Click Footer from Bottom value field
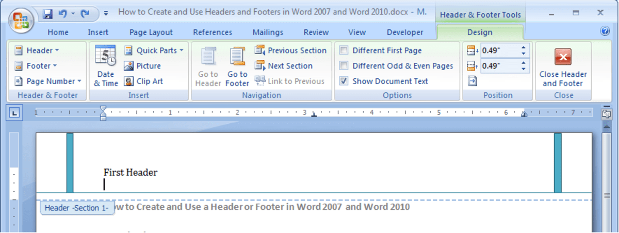This screenshot has height=233, width=619. coord(499,66)
